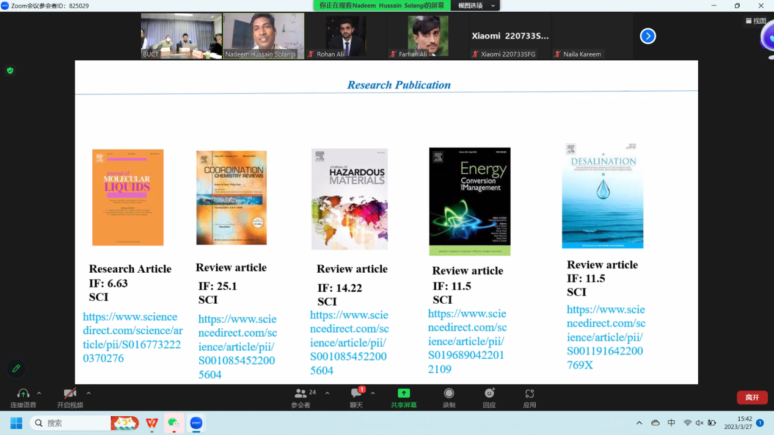Screen dimensions: 774x435
Task: Show hidden tray icons chevron
Action: coord(639,423)
